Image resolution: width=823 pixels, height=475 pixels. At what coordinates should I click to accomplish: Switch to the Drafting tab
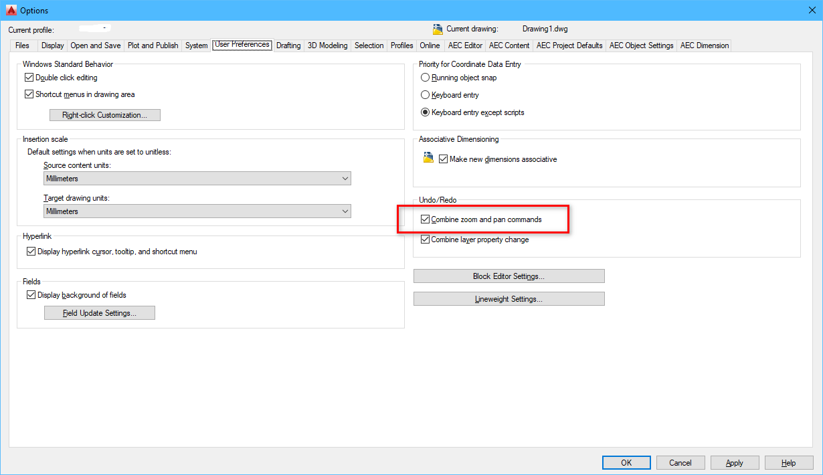pos(288,45)
